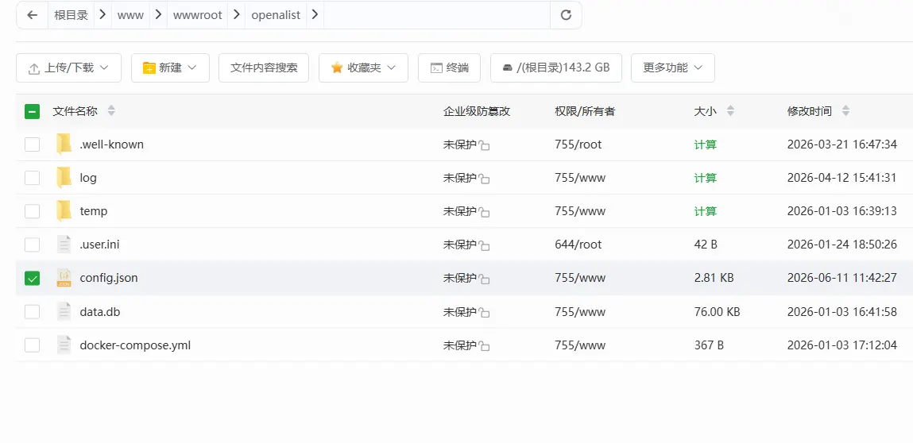
Task: Navigate to openalist breadcrumb
Action: click(276, 16)
